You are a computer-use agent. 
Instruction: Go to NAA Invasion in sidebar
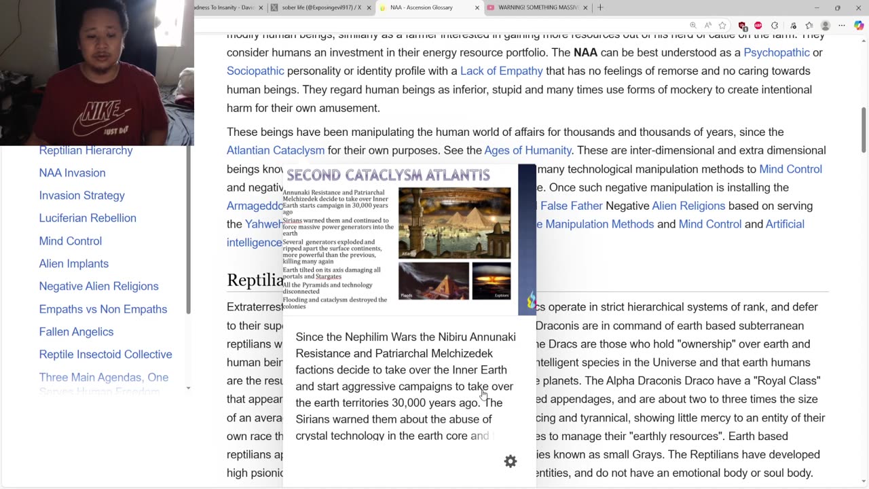point(72,173)
